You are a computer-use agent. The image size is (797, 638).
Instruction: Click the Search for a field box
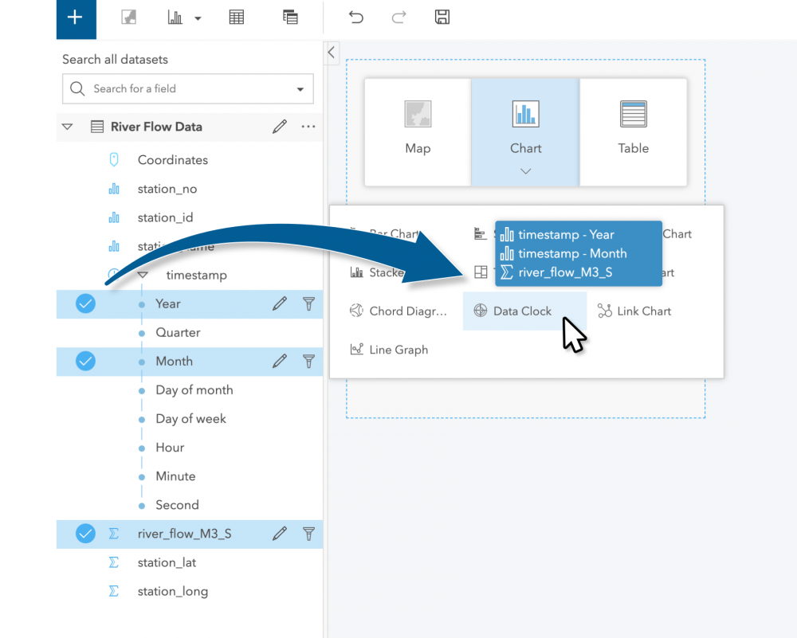[187, 89]
